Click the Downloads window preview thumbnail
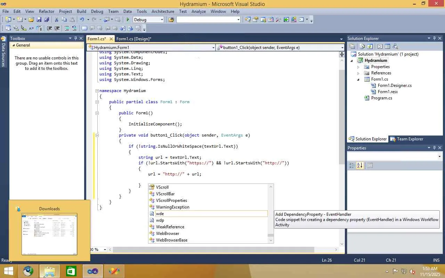 [49, 234]
